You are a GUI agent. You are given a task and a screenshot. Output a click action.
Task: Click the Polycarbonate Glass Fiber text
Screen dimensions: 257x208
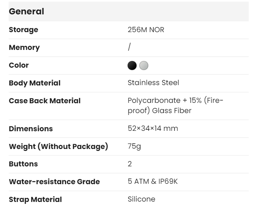coord(175,106)
